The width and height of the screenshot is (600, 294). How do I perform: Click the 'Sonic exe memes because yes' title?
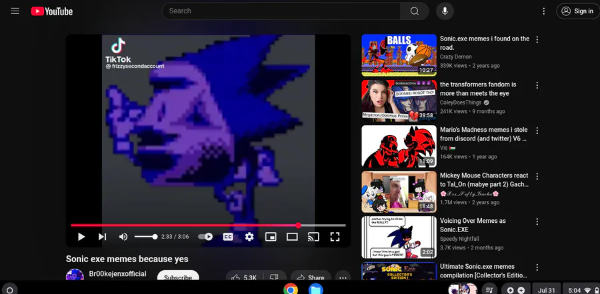[127, 259]
